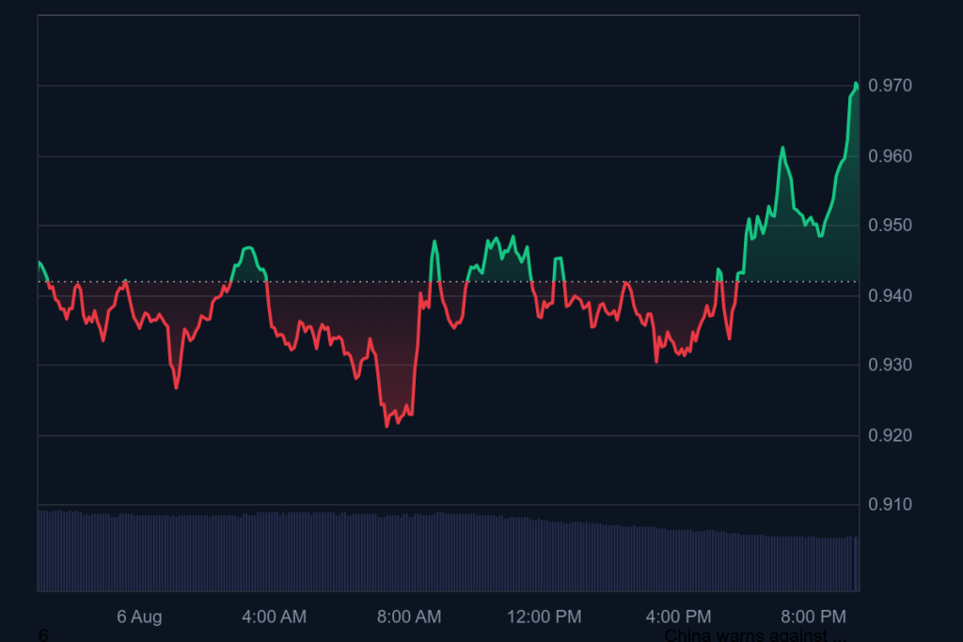Click the 0.940 price axis label
Screen dimensions: 963x642
coord(889,296)
